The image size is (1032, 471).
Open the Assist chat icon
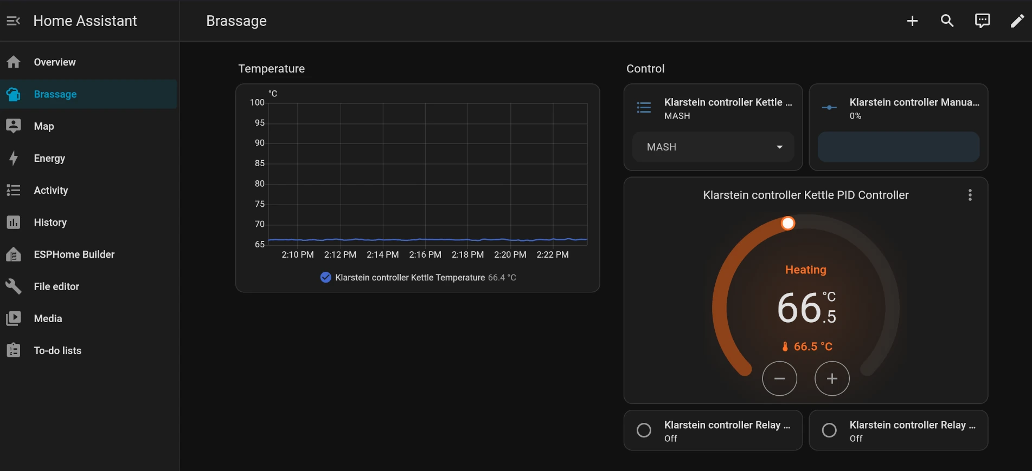coord(982,21)
